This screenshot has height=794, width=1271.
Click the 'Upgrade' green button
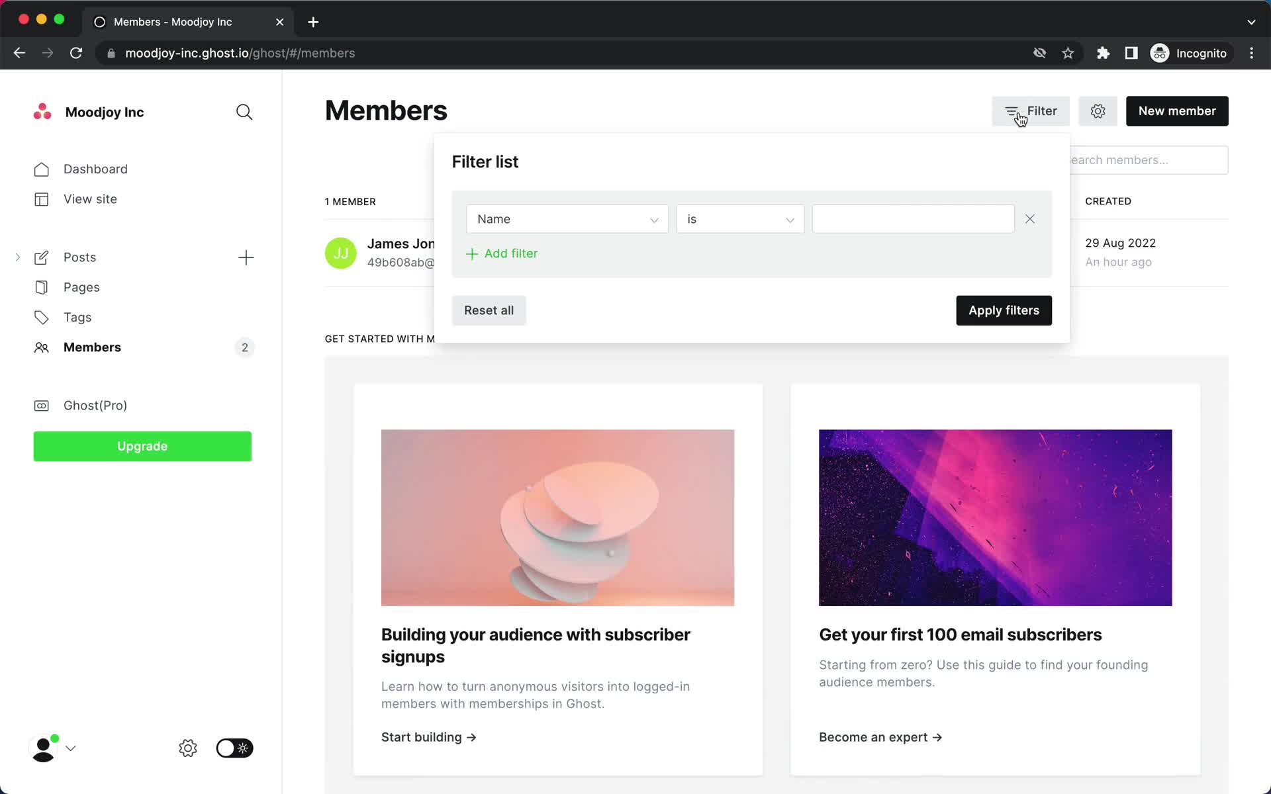point(143,447)
